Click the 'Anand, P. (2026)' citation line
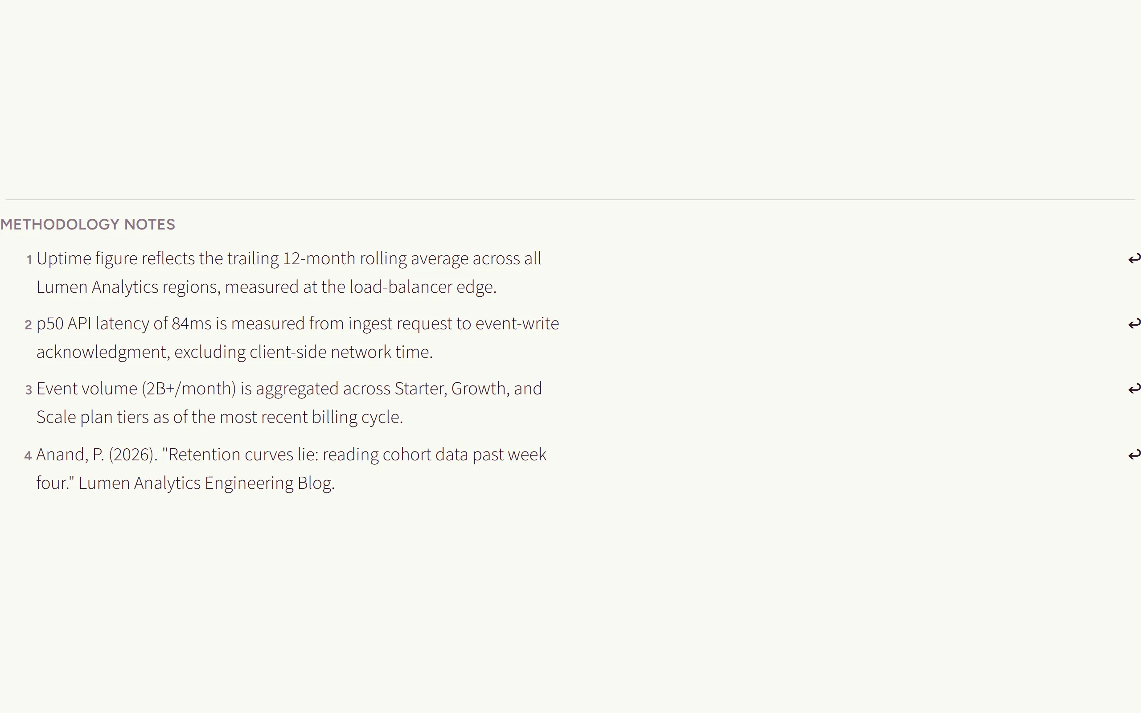 tap(291, 455)
